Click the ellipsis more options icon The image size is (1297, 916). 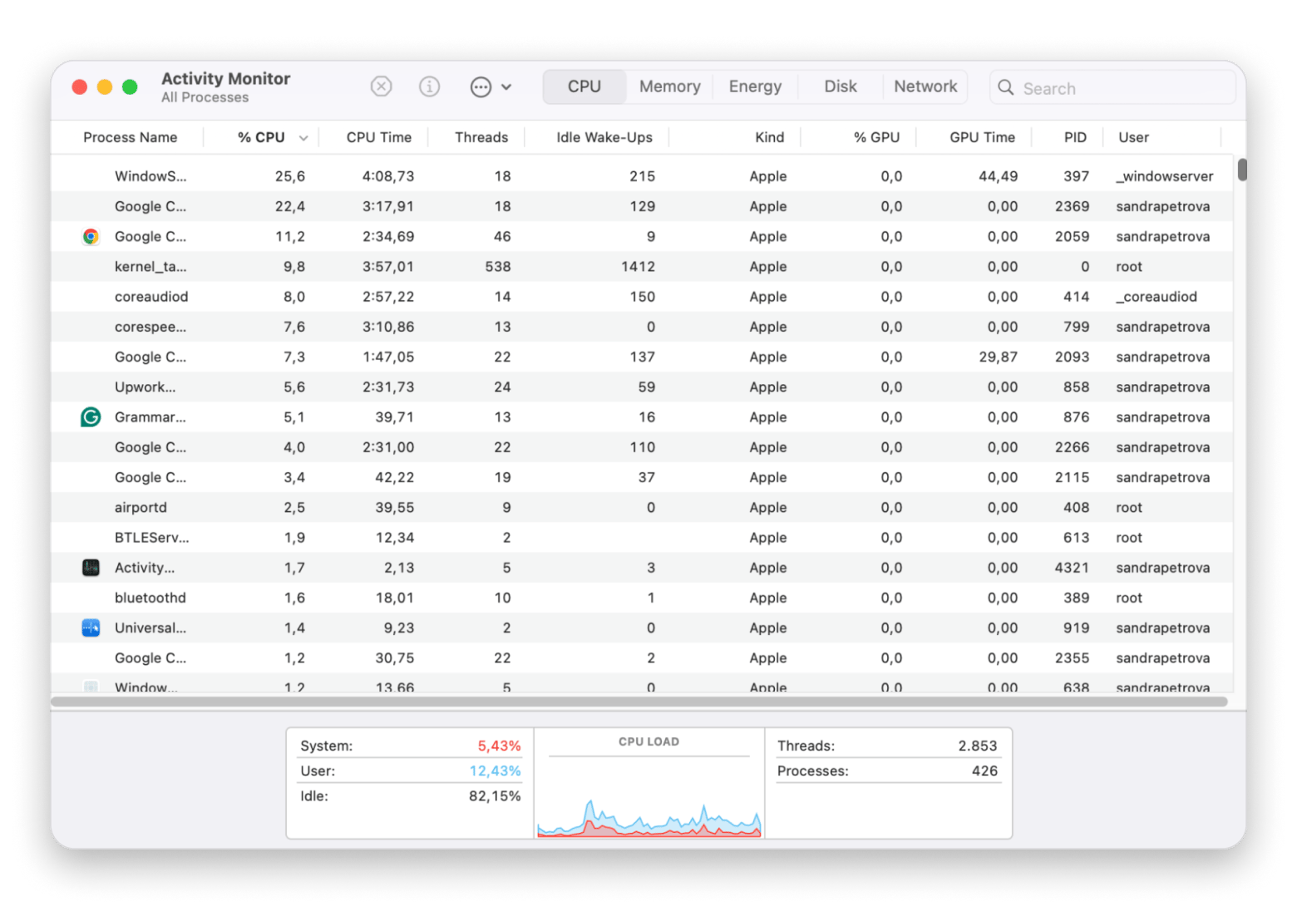click(481, 87)
